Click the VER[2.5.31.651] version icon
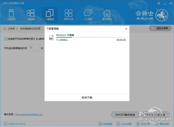This screenshot has height=127, width=174. pos(6,124)
